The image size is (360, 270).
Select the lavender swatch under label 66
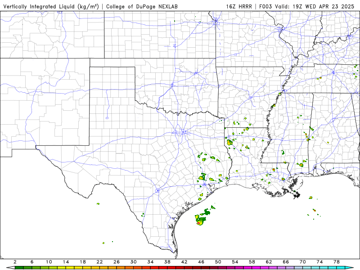pos(290,268)
